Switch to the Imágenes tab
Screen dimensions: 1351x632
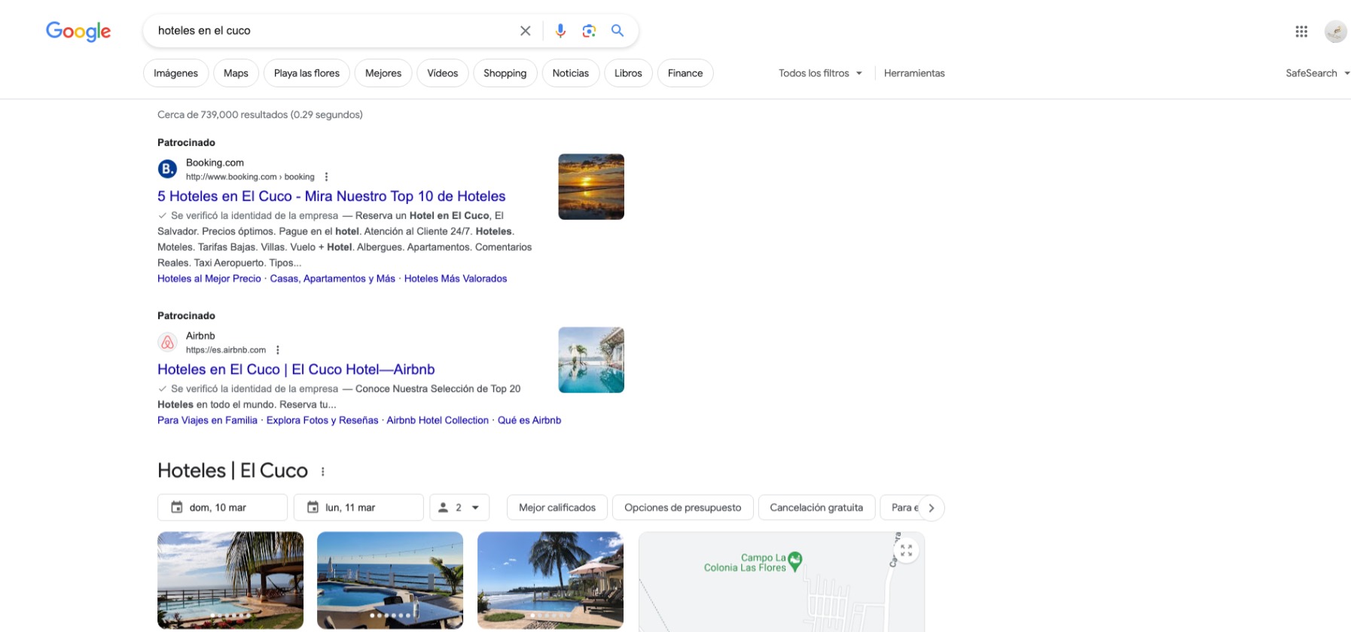click(175, 73)
